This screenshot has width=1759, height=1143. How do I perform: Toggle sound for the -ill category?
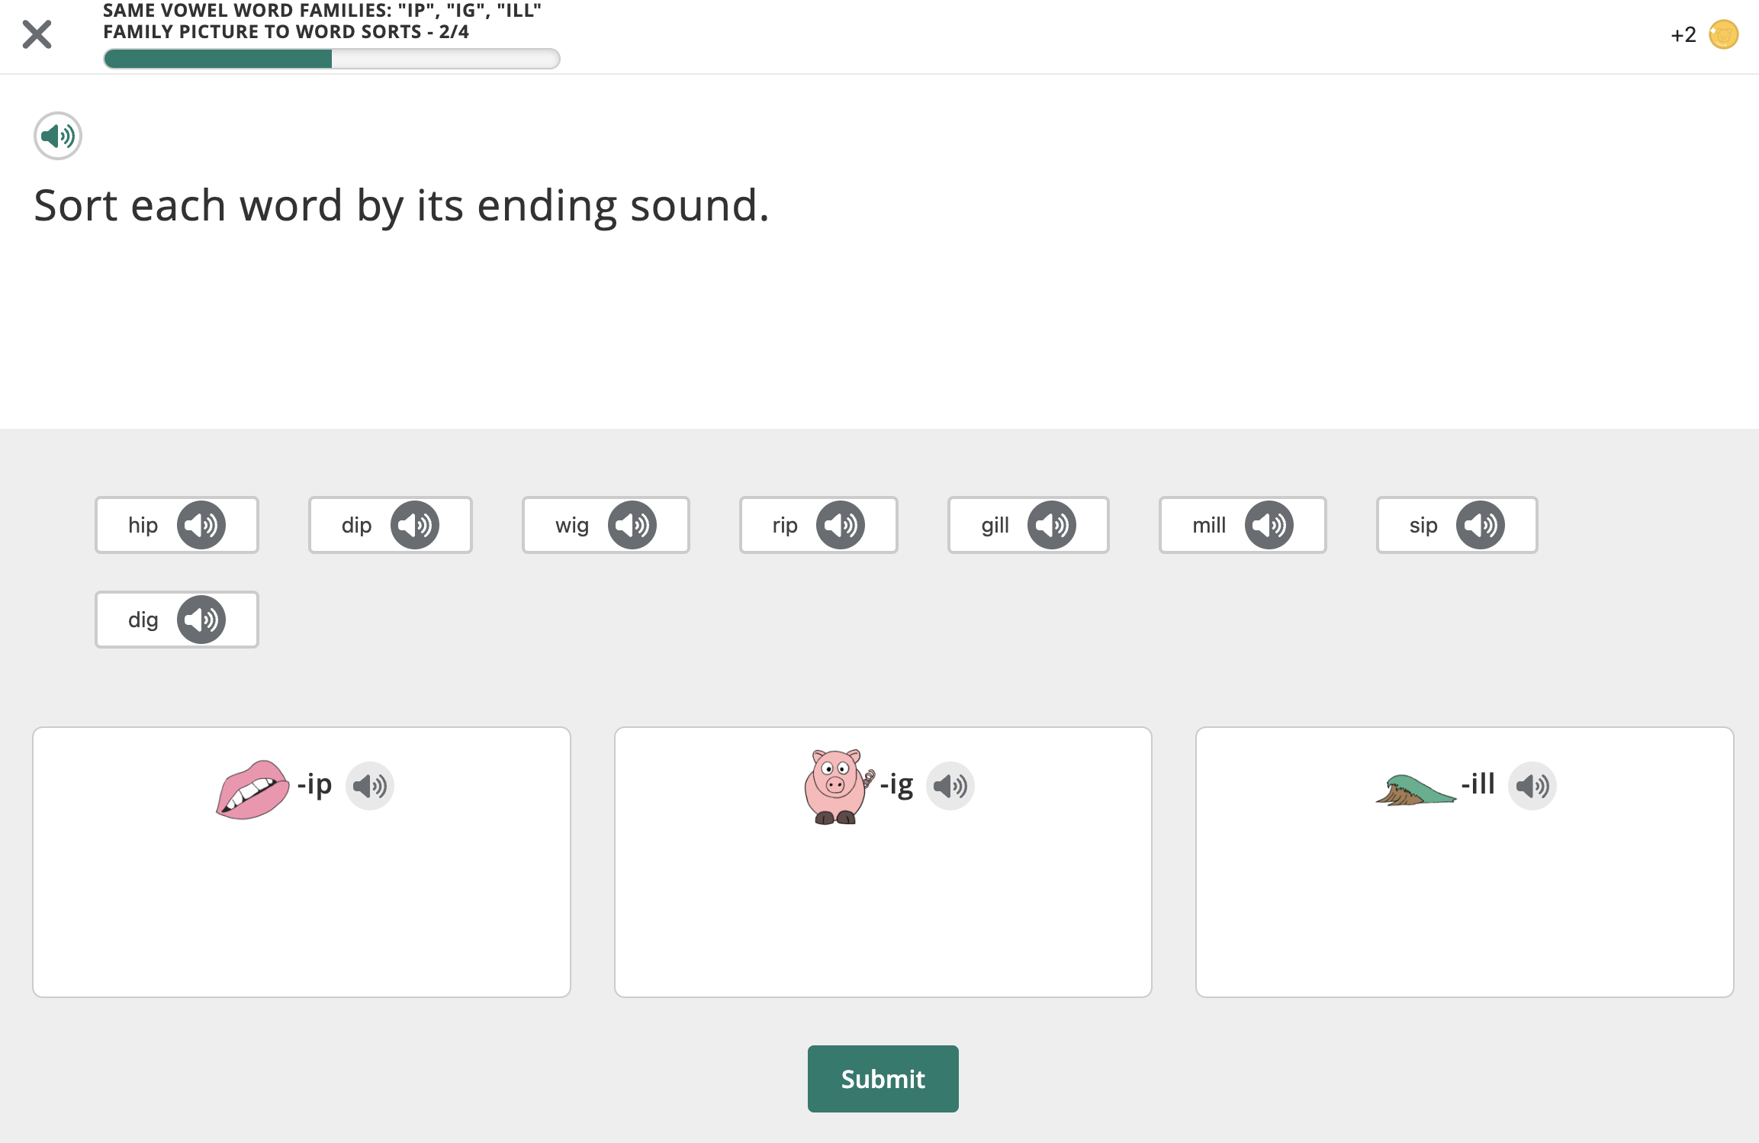(1533, 785)
